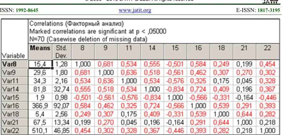The image size is (283, 135).
Task: Click the Var21 standard deviation 13,34
Action: pos(62,122)
